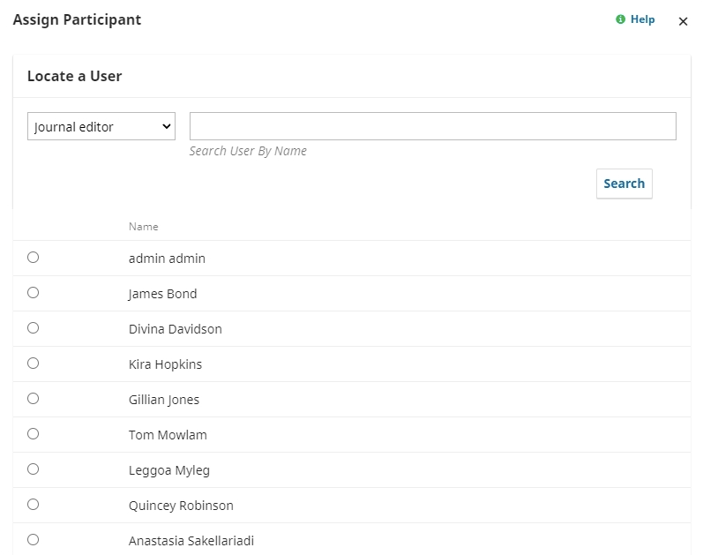The height and width of the screenshot is (555, 703).
Task: Click the green Help info icon
Action: pyautogui.click(x=620, y=19)
